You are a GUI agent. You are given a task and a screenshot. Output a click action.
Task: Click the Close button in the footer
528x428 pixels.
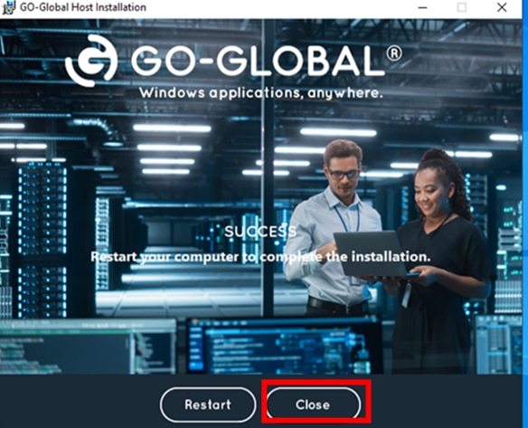[313, 404]
